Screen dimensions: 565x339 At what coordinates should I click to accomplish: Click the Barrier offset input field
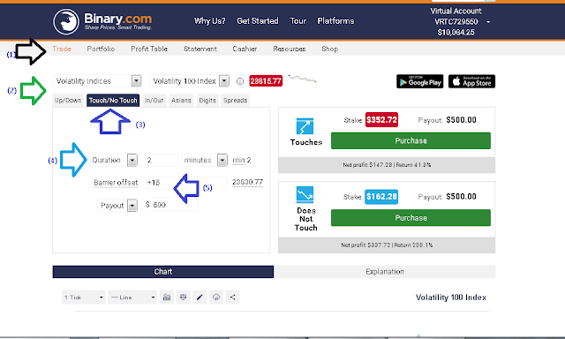click(x=186, y=183)
